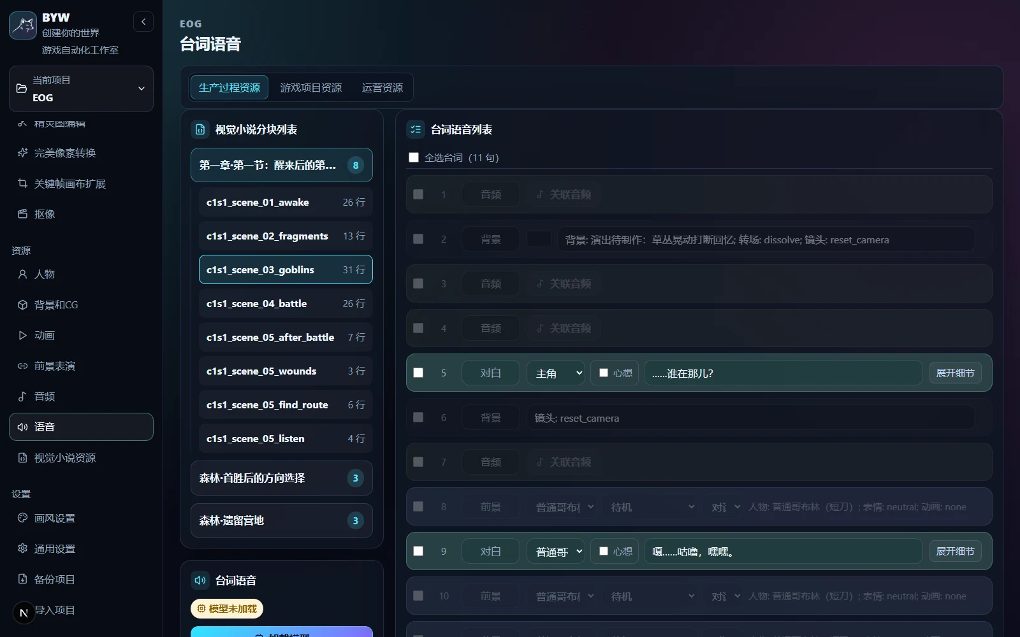1020x637 pixels.
Task: Open 人物 person icon in resources
Action: (x=22, y=274)
